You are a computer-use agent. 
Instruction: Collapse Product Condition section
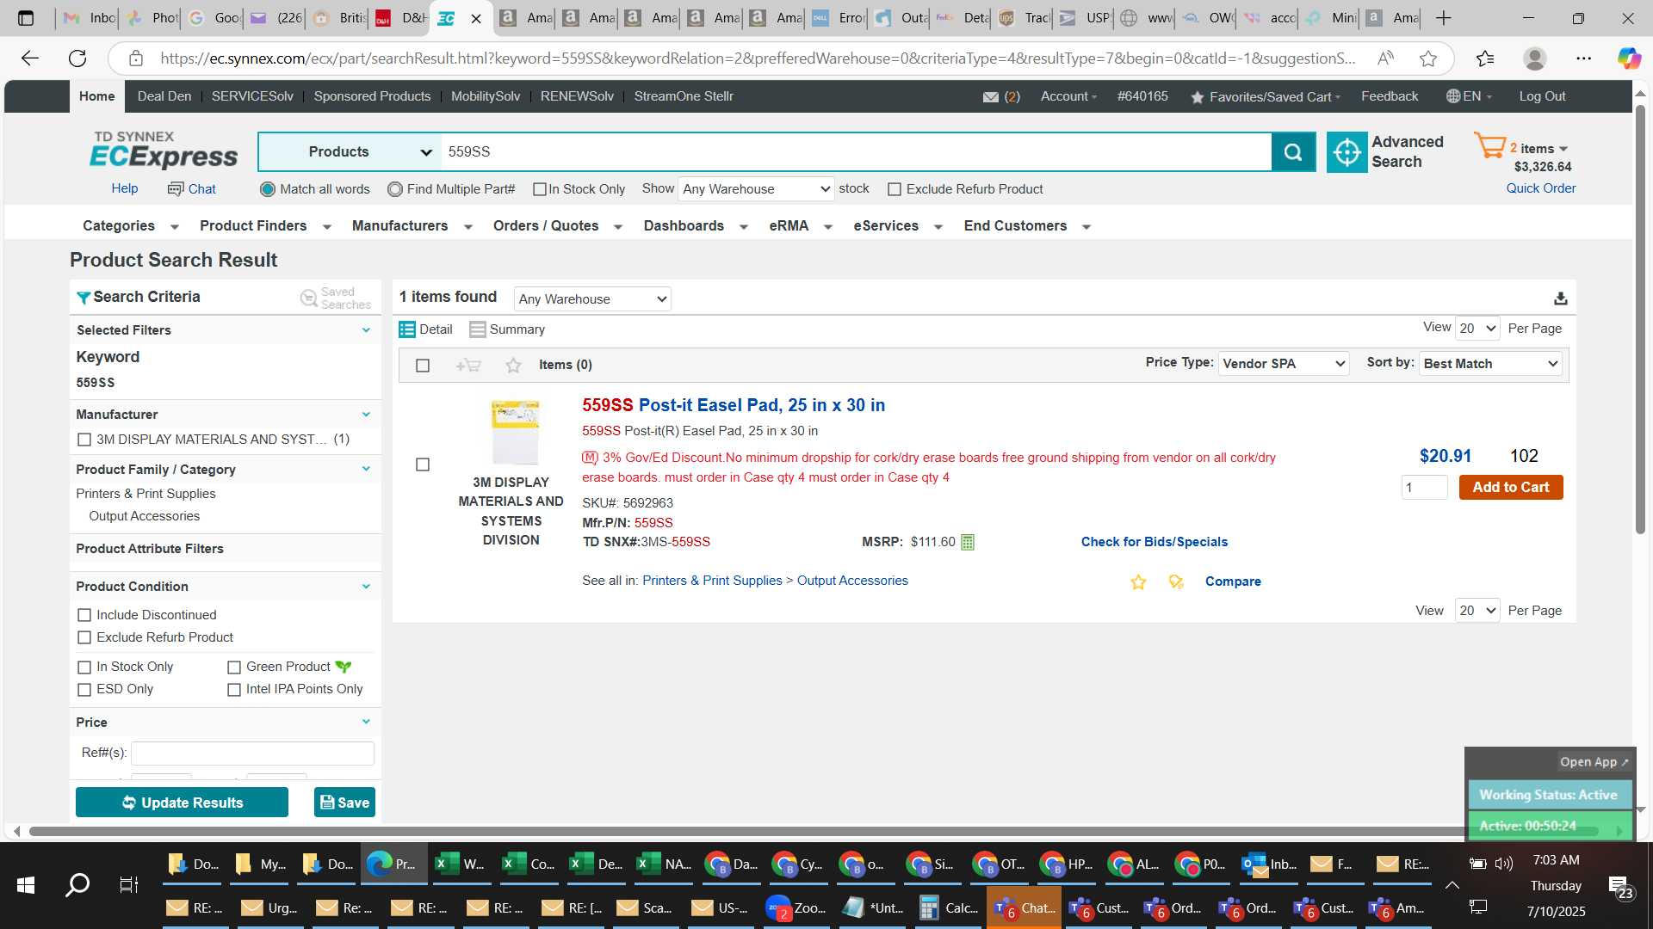point(366,587)
